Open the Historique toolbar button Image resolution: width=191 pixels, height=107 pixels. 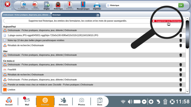pyautogui.click(x=58, y=6)
